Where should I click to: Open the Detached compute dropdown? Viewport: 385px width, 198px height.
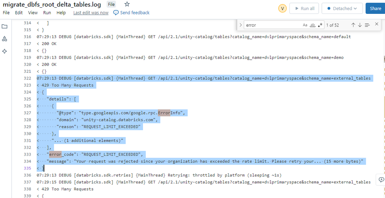point(342,8)
